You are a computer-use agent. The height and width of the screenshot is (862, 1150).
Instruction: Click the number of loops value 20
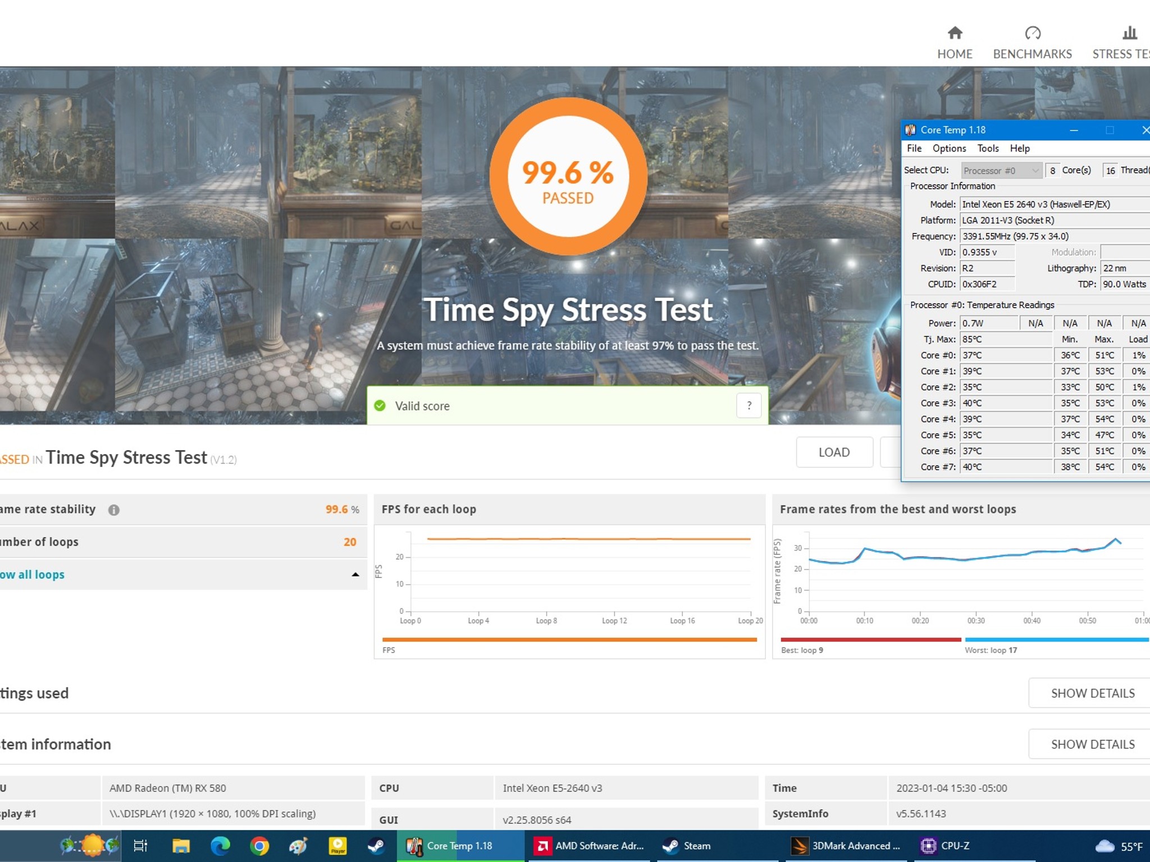coord(350,542)
